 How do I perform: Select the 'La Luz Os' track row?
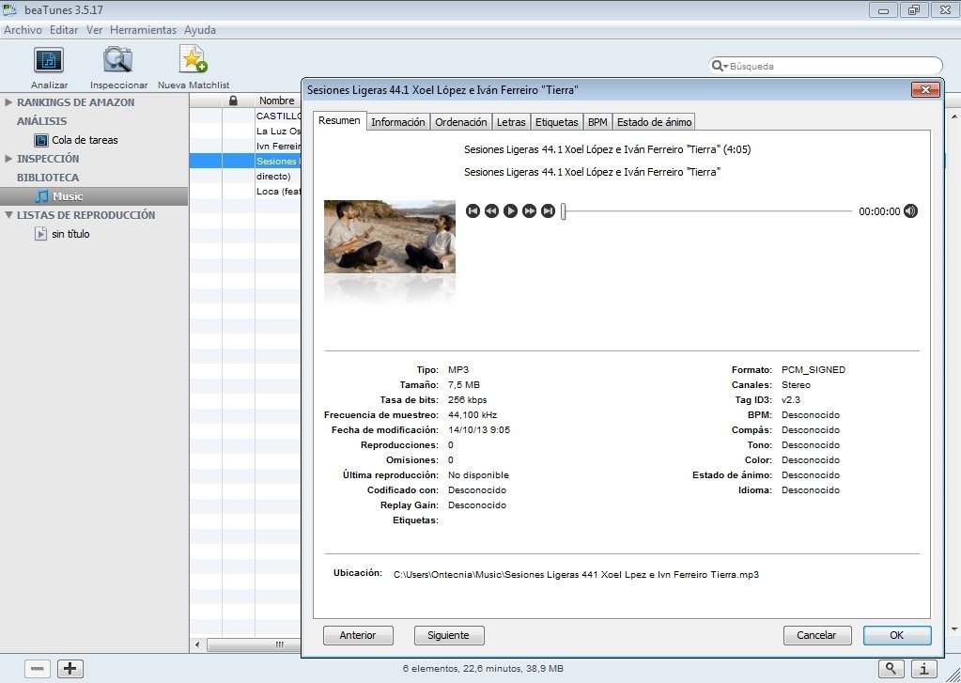click(x=245, y=131)
